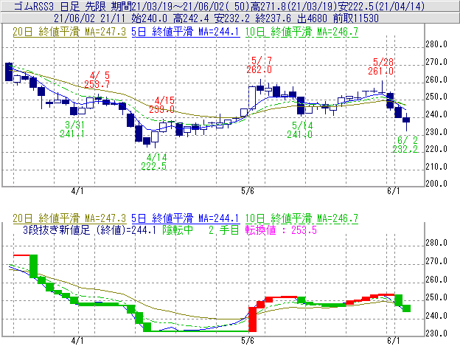Image resolution: width=460 pixels, height=349 pixels.
Task: Click the low price 安232.2 in the header
Action: [232, 18]
